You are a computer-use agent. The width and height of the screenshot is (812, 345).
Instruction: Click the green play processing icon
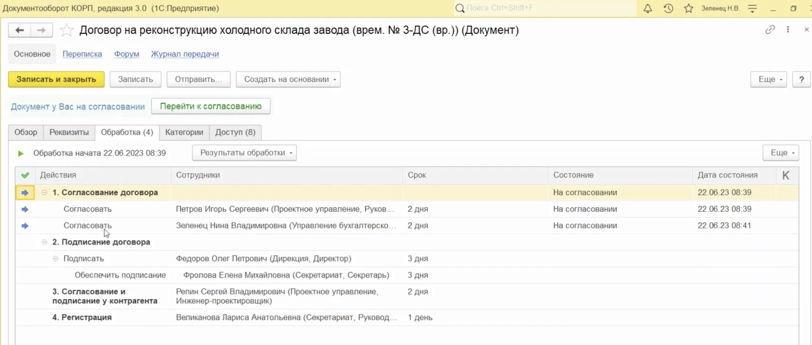click(x=21, y=154)
